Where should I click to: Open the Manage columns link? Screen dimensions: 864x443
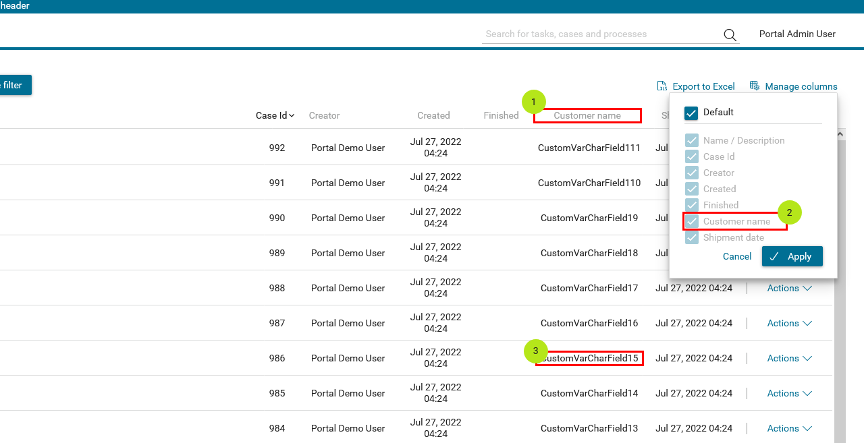click(801, 86)
